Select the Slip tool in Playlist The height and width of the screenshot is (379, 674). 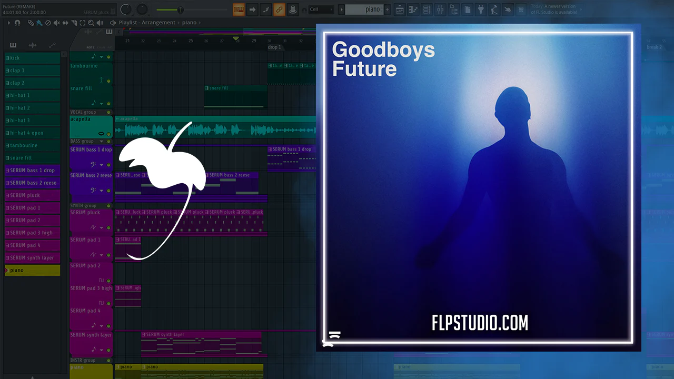click(x=65, y=23)
